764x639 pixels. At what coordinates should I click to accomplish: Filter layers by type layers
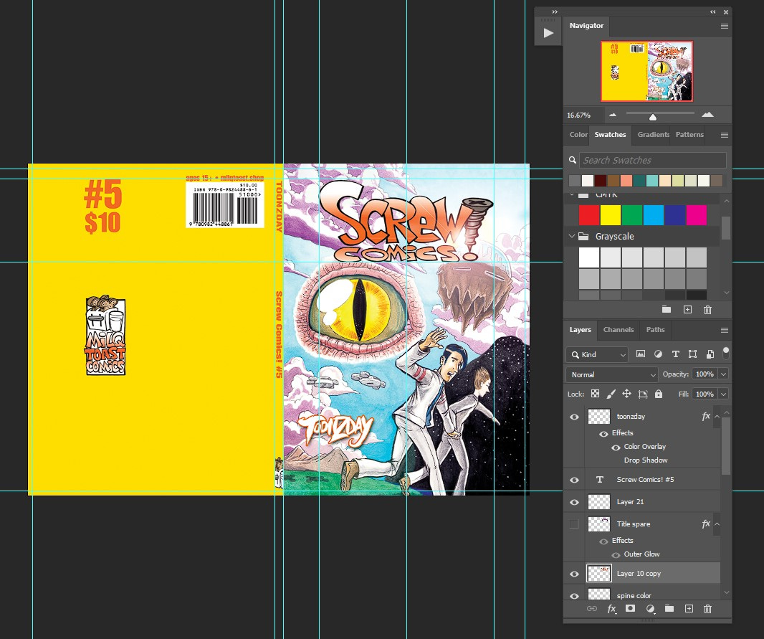[675, 354]
